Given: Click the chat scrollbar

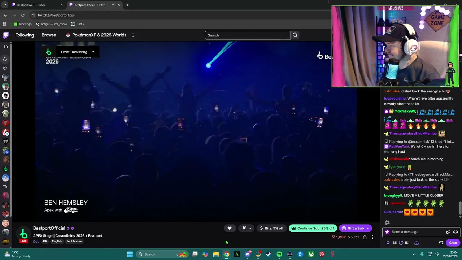Looking at the screenshot, I should (460, 208).
